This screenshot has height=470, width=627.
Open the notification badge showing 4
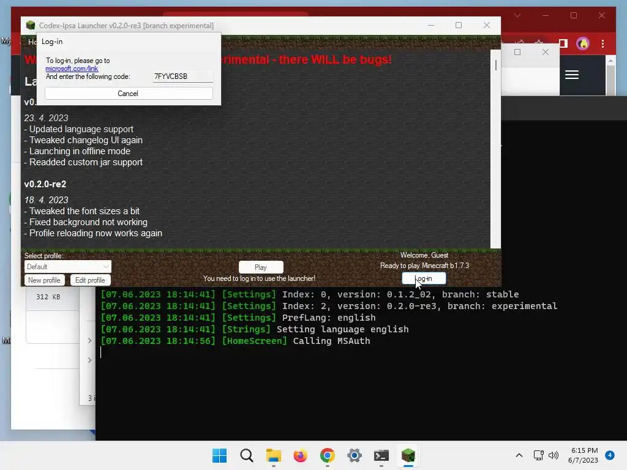(x=610, y=455)
